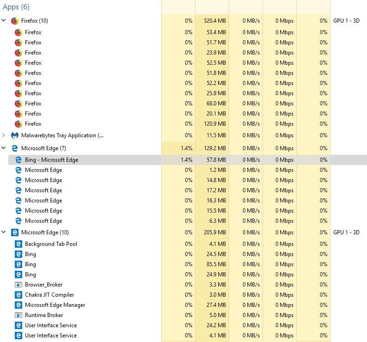
Task: Select the Microsoft Edge Manager process
Action: tap(188, 305)
